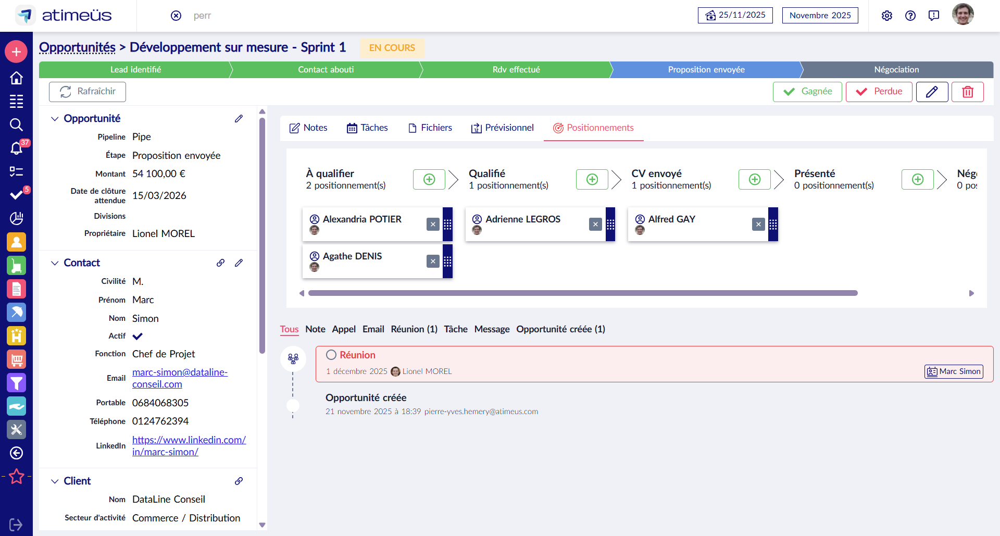Viewport: 1000px width, 536px height.
Task: Open the notifications bell icon
Action: coord(16,148)
